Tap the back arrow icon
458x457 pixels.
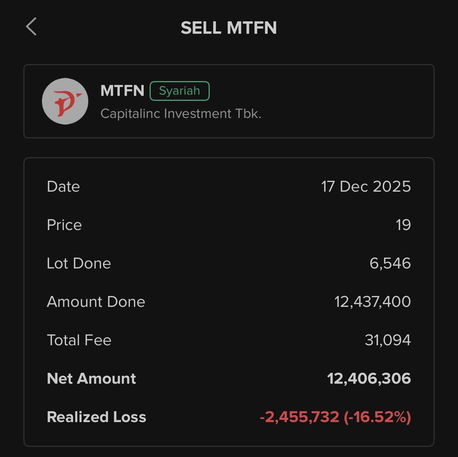(x=31, y=27)
